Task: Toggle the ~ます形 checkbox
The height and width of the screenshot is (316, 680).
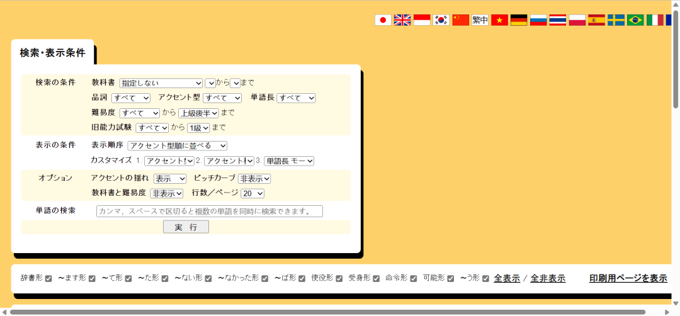Action: tap(92, 279)
